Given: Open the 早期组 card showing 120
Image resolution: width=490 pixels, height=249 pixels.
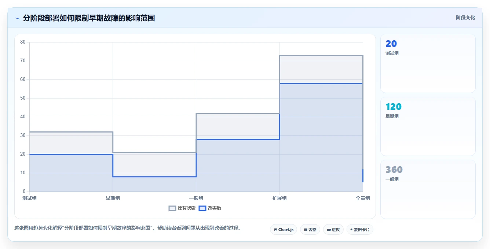Looking at the screenshot, I should (x=428, y=126).
